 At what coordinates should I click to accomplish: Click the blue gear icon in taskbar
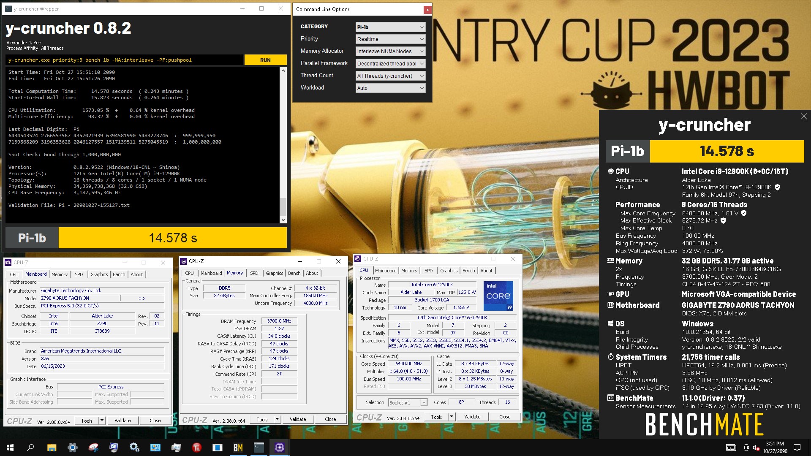click(72, 448)
